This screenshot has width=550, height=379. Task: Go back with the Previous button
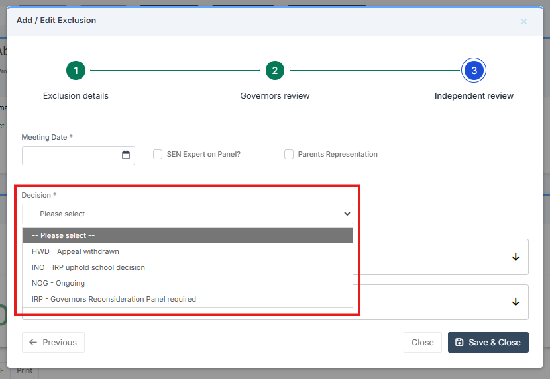click(x=53, y=342)
